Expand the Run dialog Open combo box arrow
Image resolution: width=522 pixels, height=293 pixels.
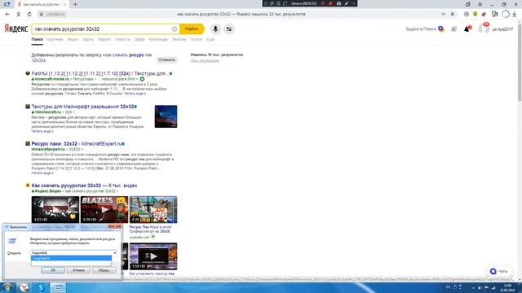pos(114,253)
